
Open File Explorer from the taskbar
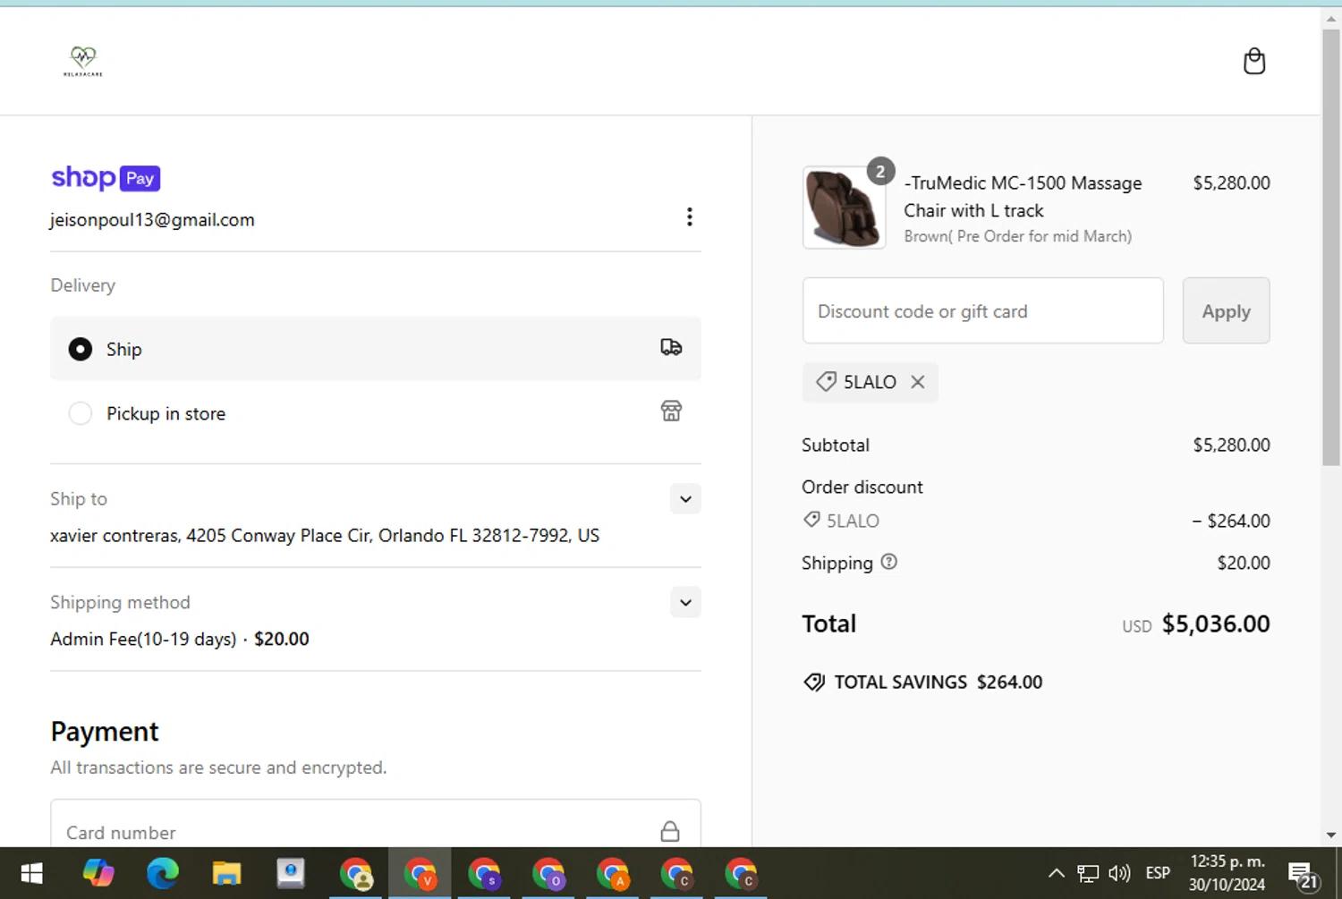tap(226, 873)
